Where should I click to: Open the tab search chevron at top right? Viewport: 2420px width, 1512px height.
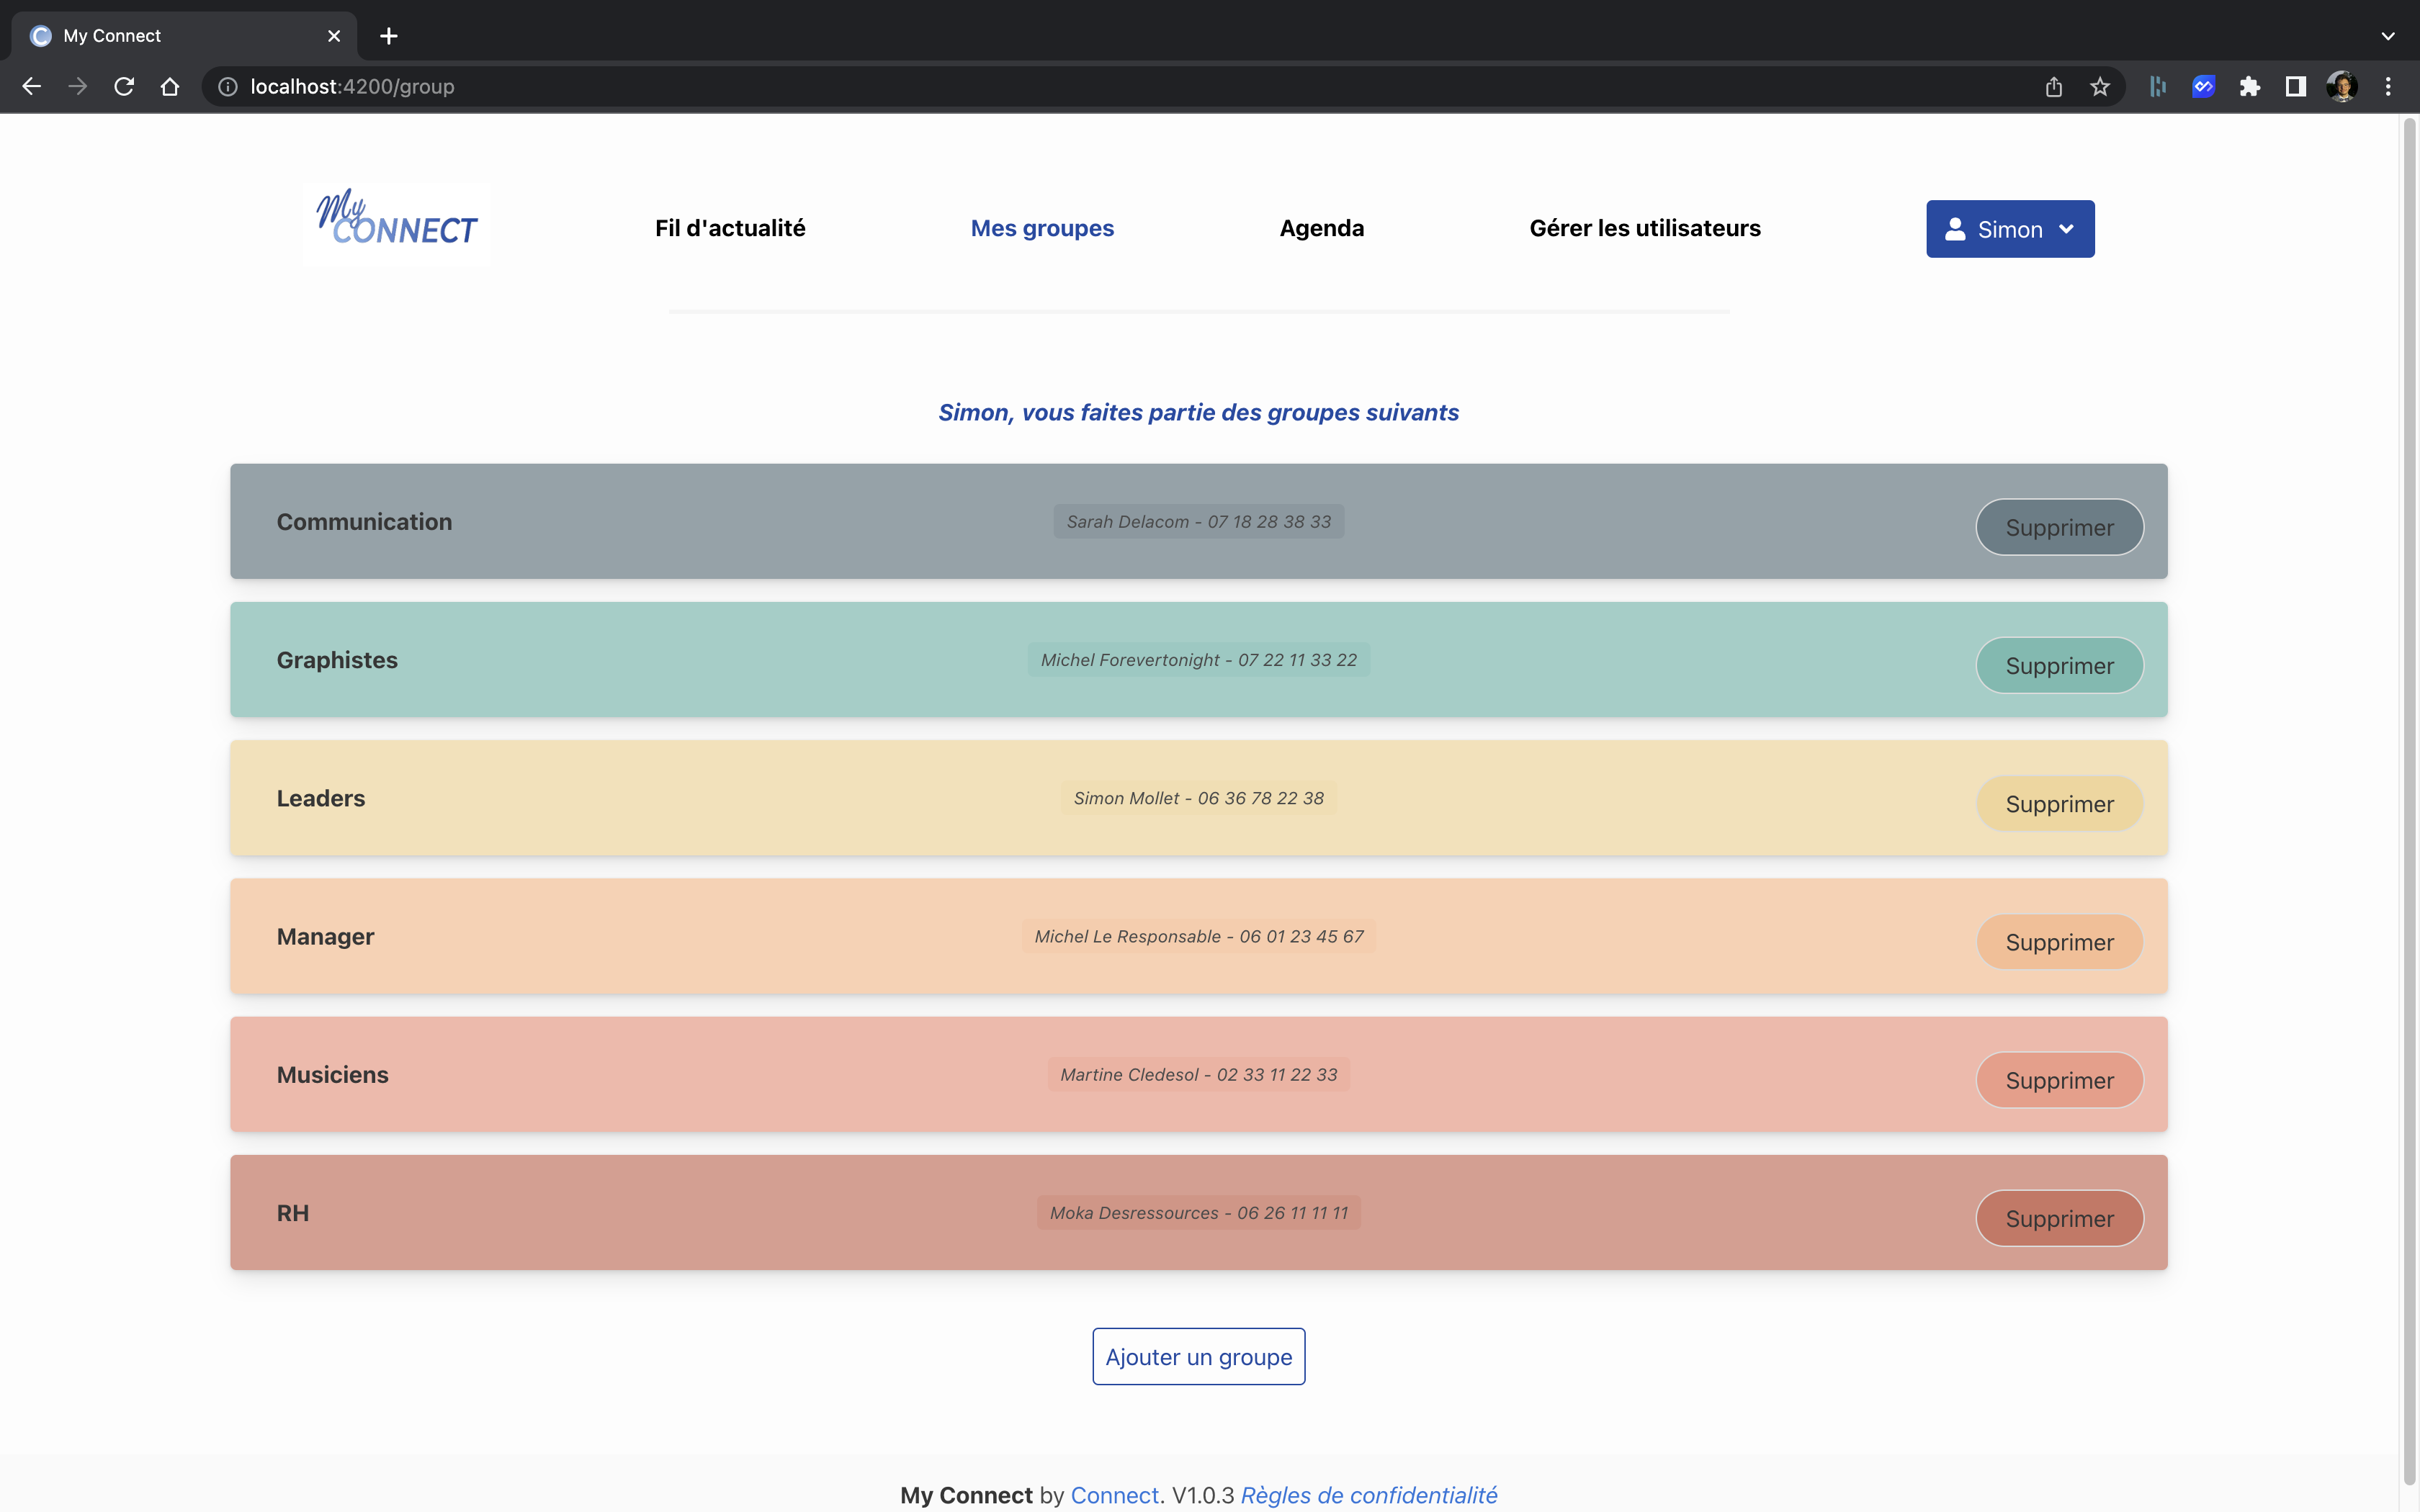(x=2388, y=36)
